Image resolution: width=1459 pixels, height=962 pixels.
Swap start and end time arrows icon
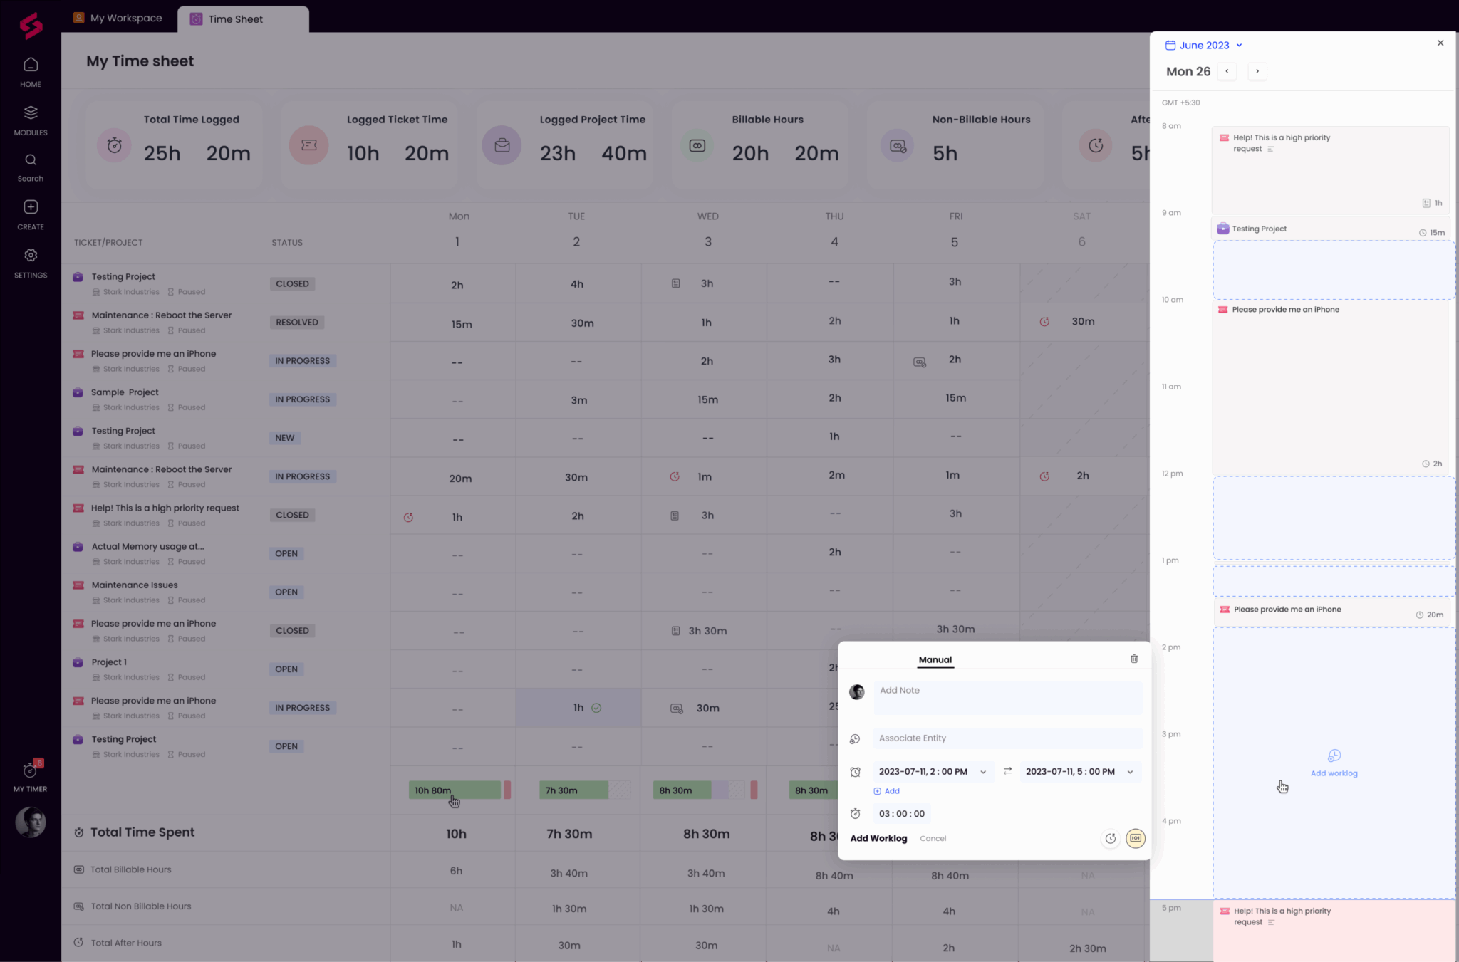coord(1007,771)
